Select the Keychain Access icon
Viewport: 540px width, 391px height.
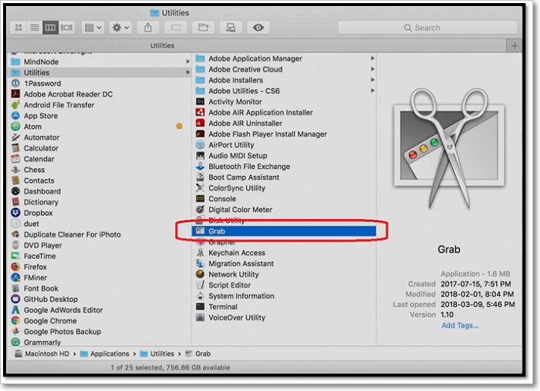pos(200,253)
